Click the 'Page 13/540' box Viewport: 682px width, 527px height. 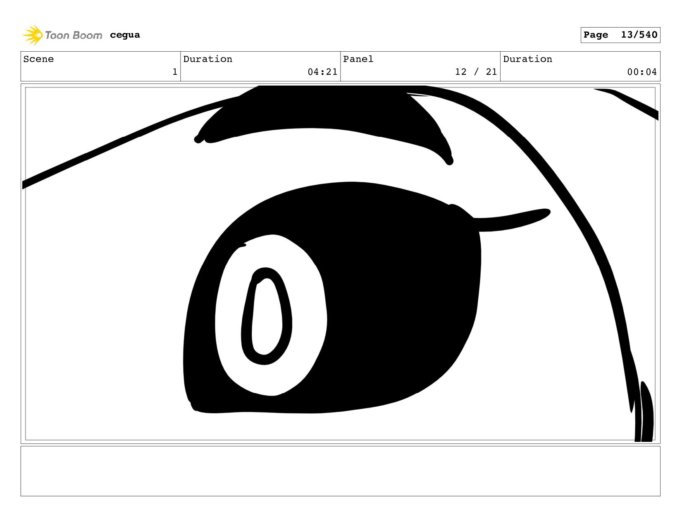click(620, 35)
